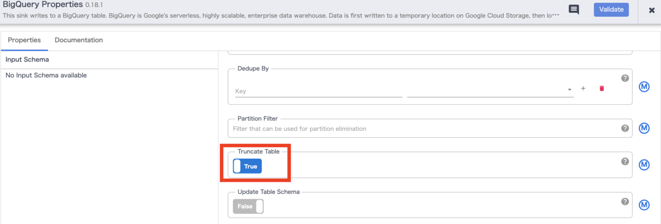Enable macro for Partition Filter

coord(644,128)
